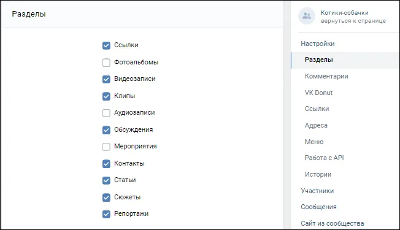Open the Адреса sidebar item
Viewport: 400px width, 230px height.
tap(316, 126)
